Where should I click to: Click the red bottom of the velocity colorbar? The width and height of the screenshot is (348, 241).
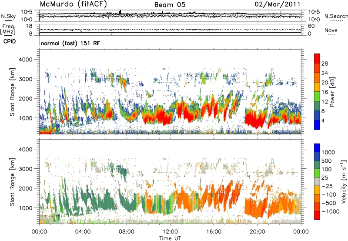pos(317,215)
